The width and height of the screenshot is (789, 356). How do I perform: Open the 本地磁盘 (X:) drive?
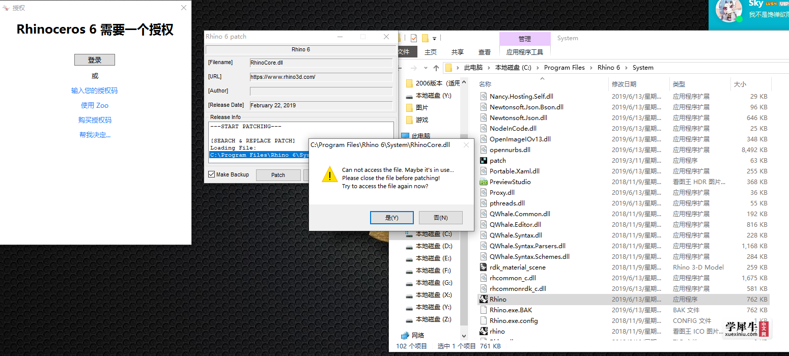429,295
